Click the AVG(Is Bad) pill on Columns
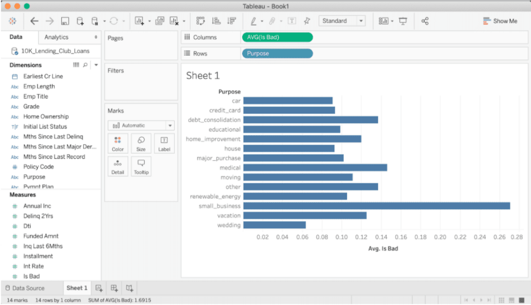The width and height of the screenshot is (531, 305). pos(277,37)
